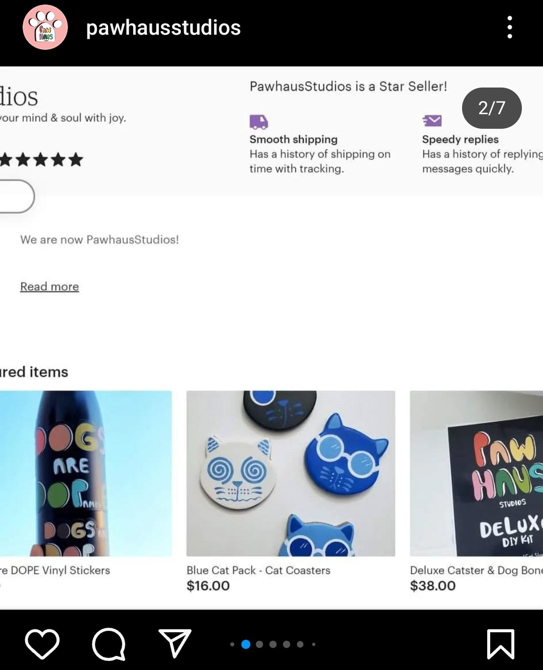This screenshot has width=543, height=670.
Task: Tap the Speedy replies envelope icon
Action: [x=432, y=121]
